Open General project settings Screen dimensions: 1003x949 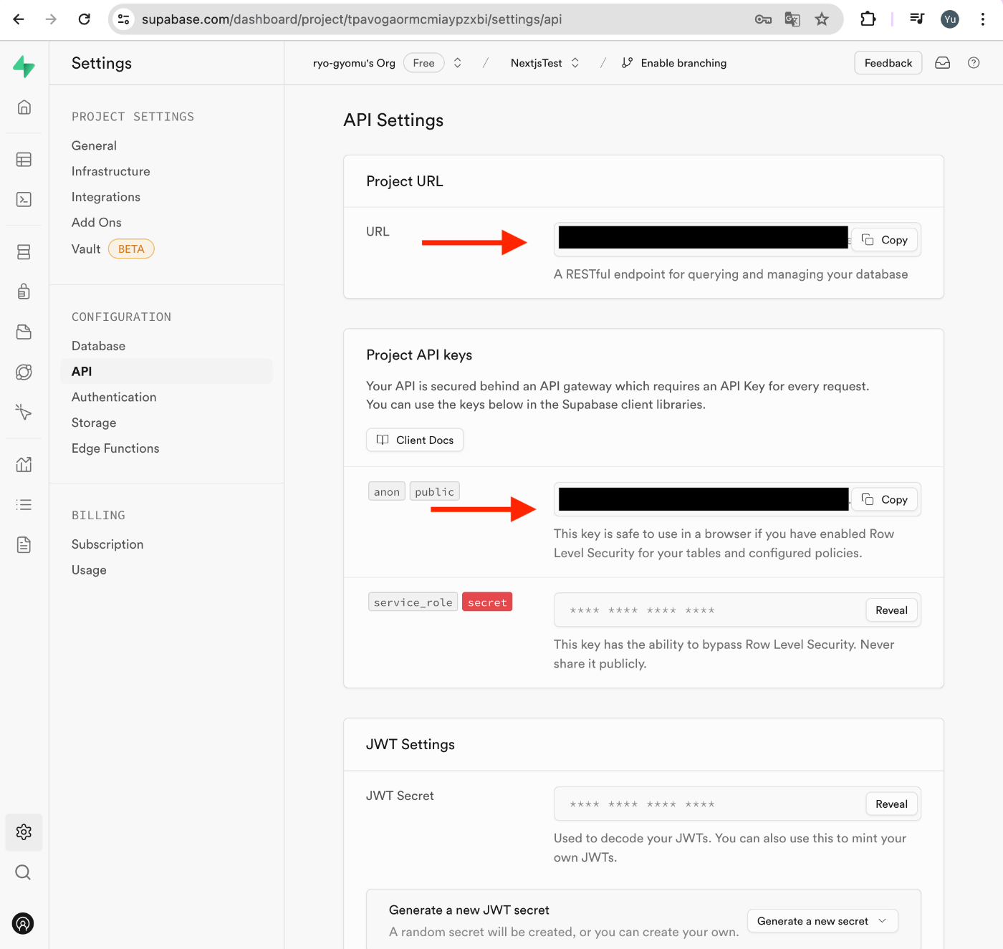pos(94,145)
